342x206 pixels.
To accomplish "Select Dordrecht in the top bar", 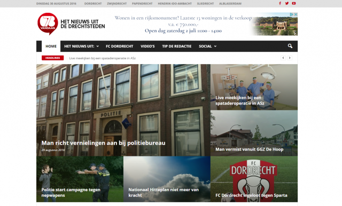I will (93, 4).
